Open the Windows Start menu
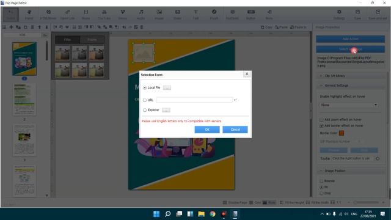Screen dimensions: 391x220 pyautogui.click(x=156, y=214)
